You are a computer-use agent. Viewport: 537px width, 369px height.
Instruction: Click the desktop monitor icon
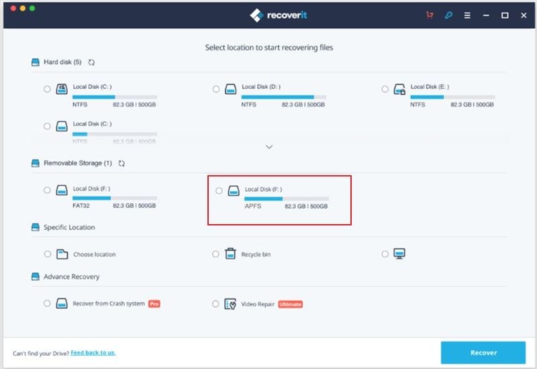(x=399, y=254)
